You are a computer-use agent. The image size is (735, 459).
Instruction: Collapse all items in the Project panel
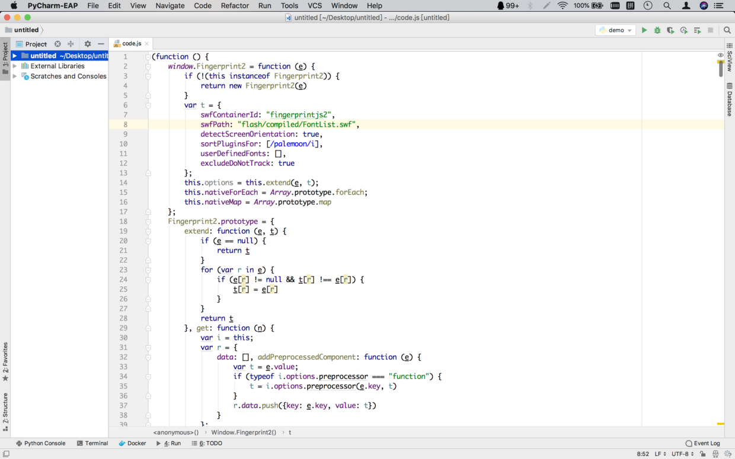click(71, 44)
